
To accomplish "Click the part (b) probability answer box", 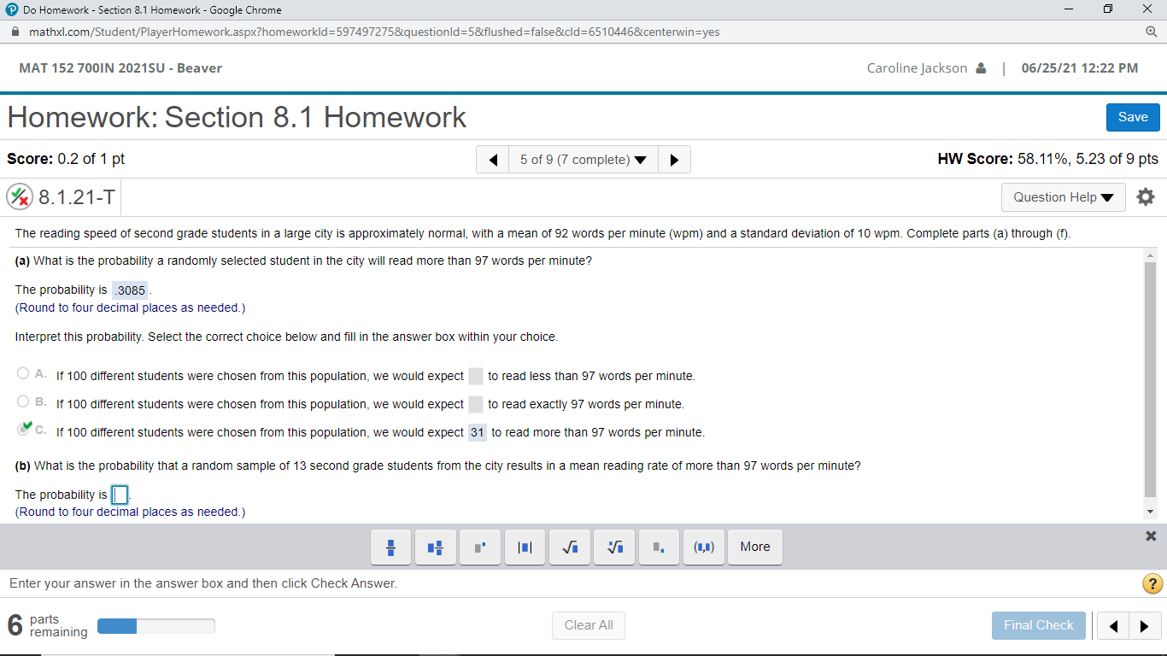I will pos(120,495).
